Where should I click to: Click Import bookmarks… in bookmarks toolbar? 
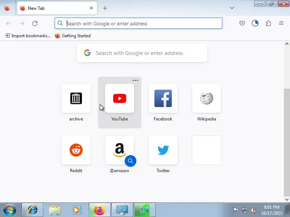[28, 35]
